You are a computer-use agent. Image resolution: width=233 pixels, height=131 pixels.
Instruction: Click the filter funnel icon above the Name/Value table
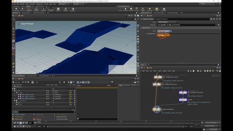(112, 82)
